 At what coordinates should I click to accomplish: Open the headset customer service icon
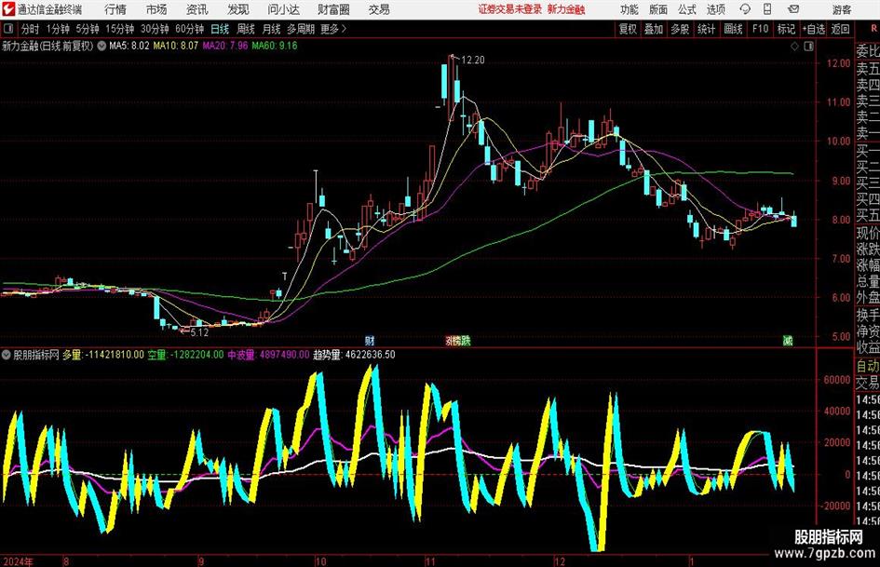click(745, 9)
